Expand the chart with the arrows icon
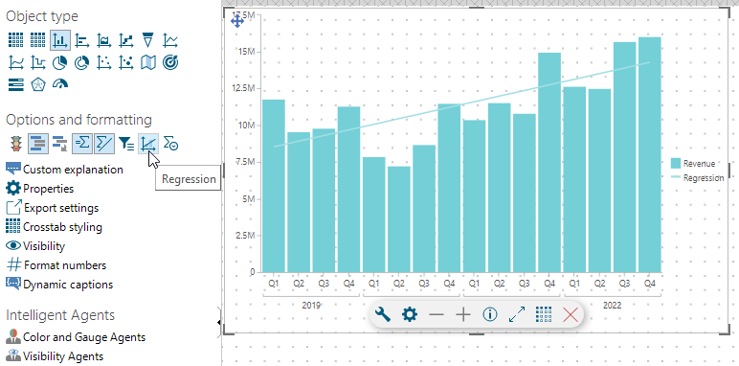This screenshot has width=739, height=366. pyautogui.click(x=517, y=314)
